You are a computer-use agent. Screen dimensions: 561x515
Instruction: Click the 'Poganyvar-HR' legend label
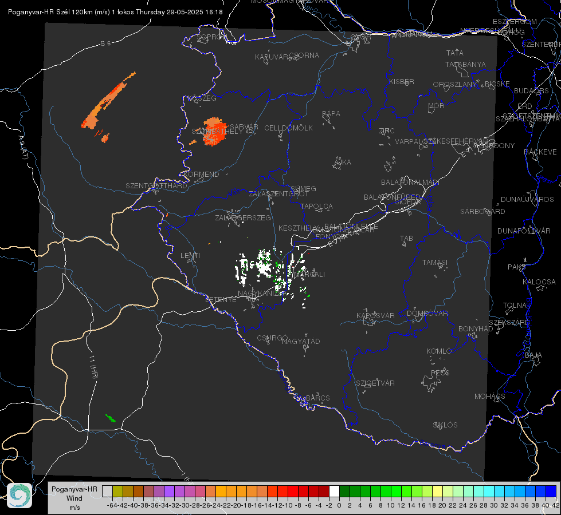pos(74,489)
